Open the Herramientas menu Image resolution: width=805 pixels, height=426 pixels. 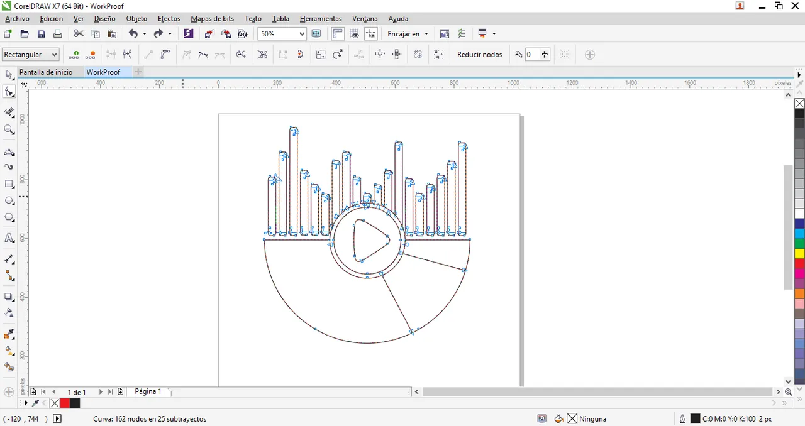[x=321, y=19]
